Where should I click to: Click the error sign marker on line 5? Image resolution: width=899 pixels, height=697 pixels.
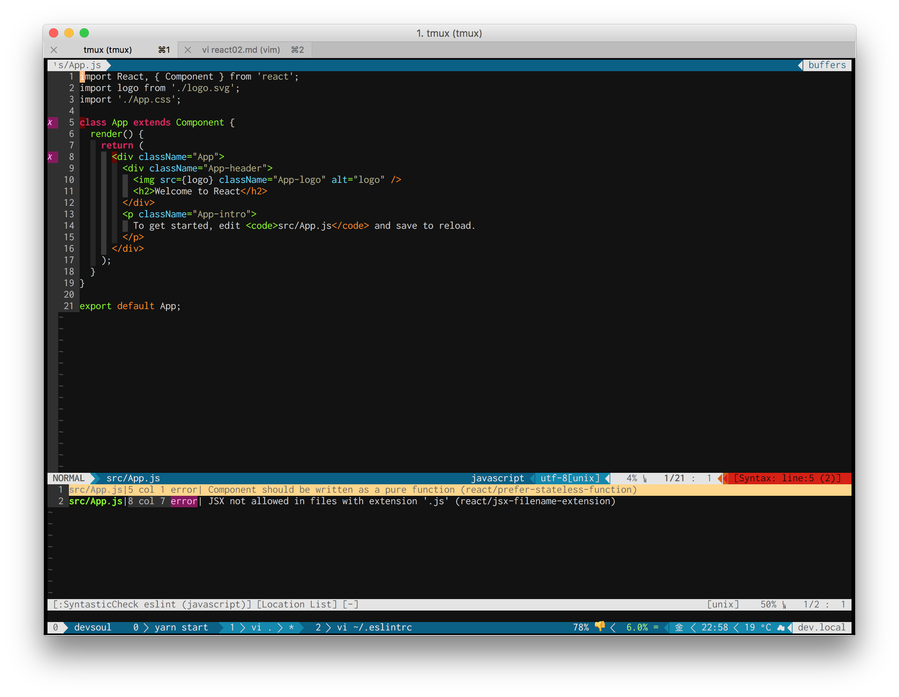point(51,122)
